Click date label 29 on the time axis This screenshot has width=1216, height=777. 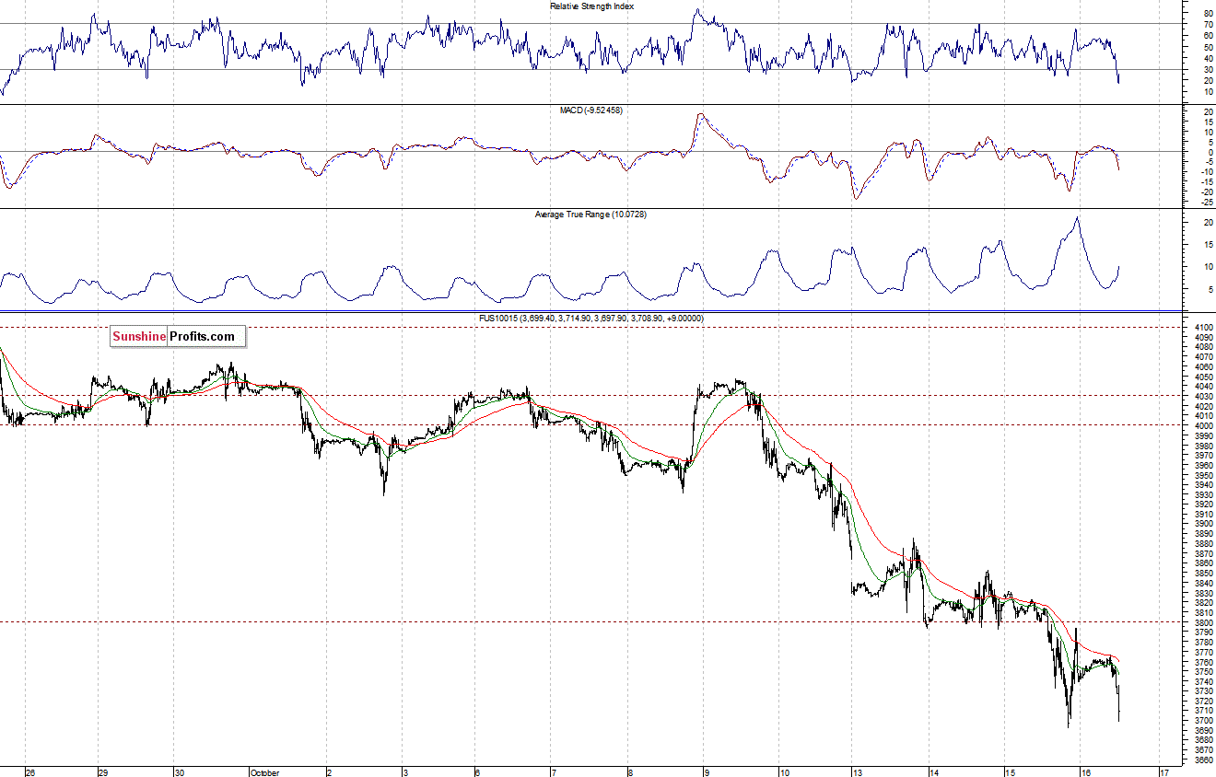104,772
